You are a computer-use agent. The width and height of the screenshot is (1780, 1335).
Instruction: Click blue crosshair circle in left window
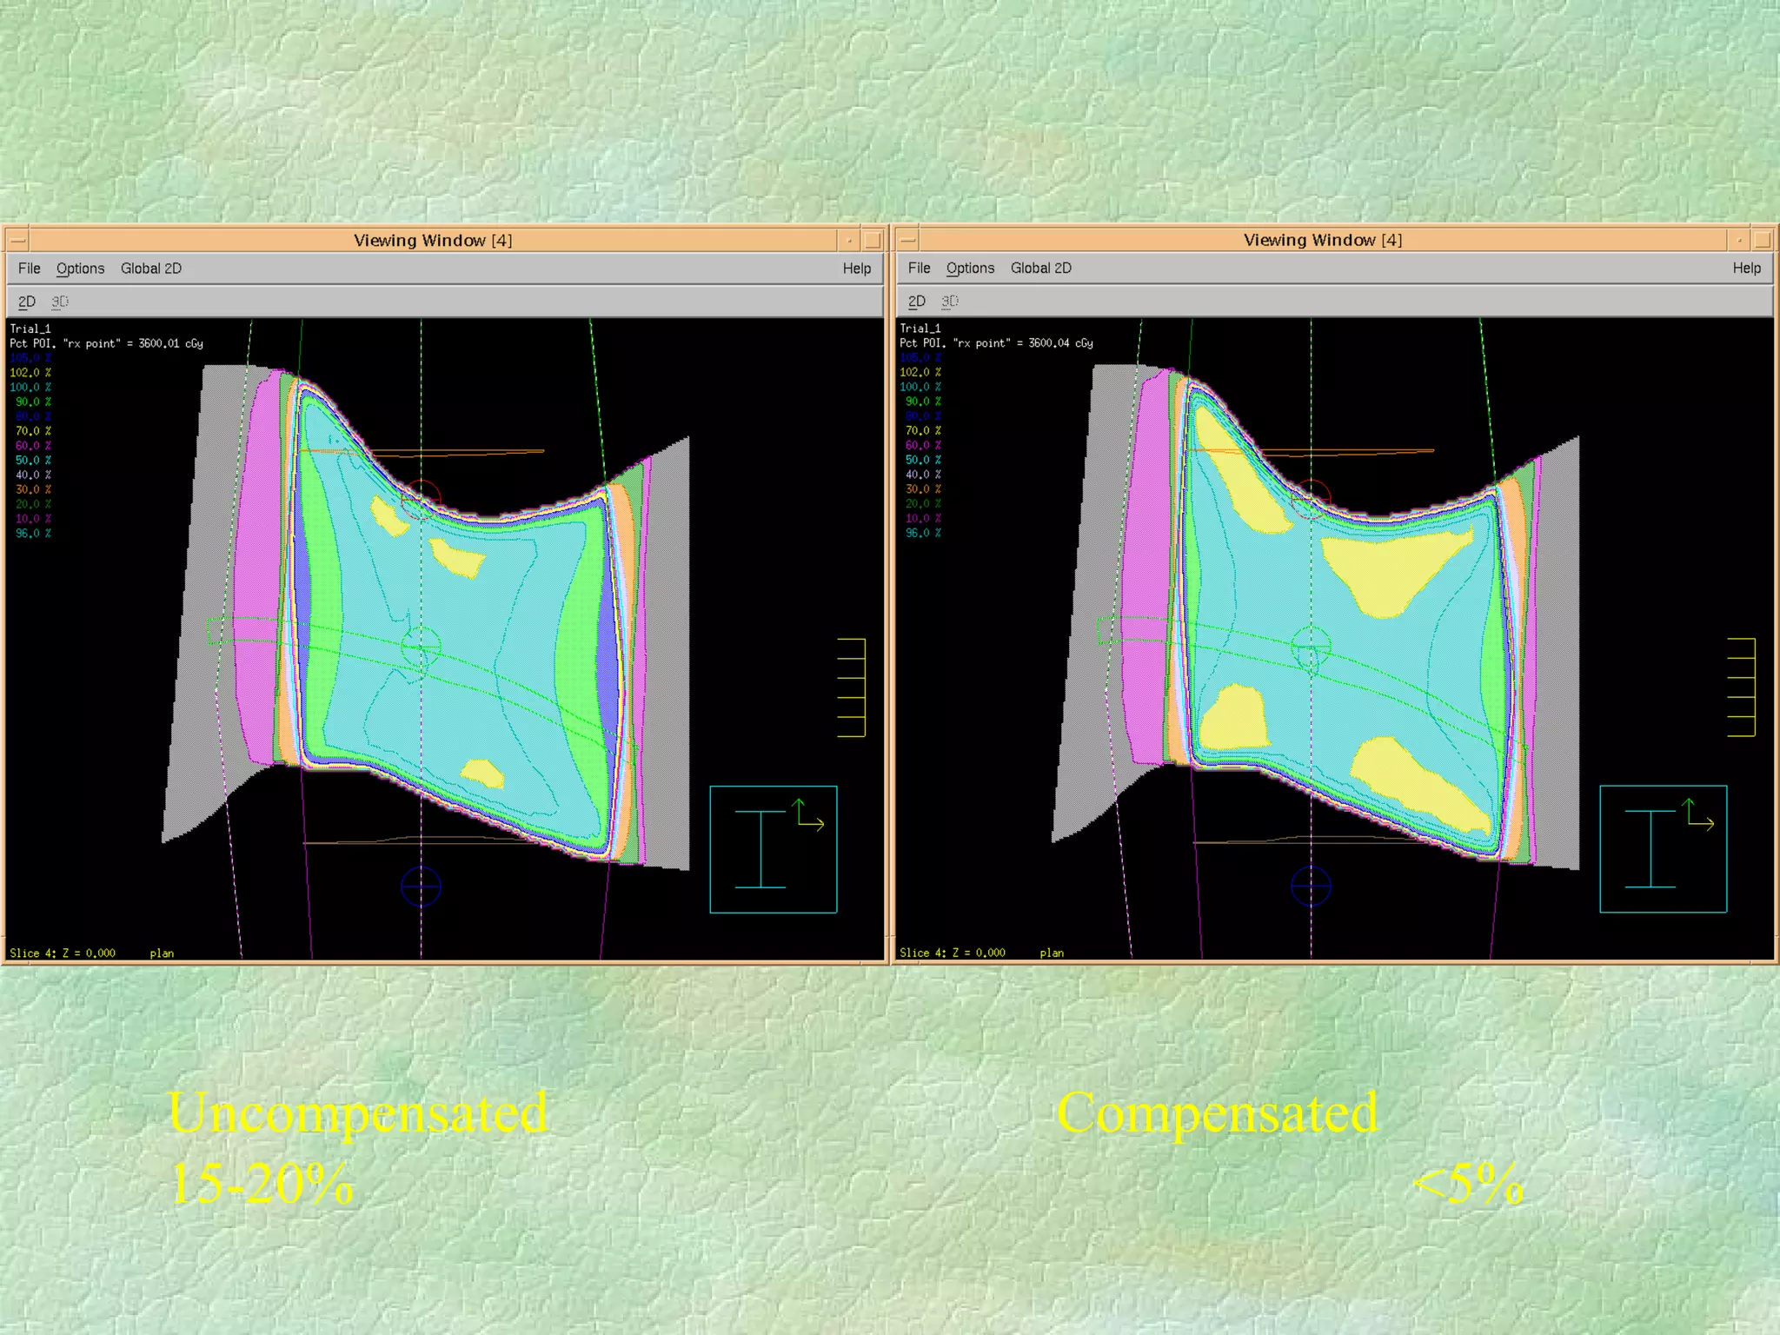pos(421,887)
